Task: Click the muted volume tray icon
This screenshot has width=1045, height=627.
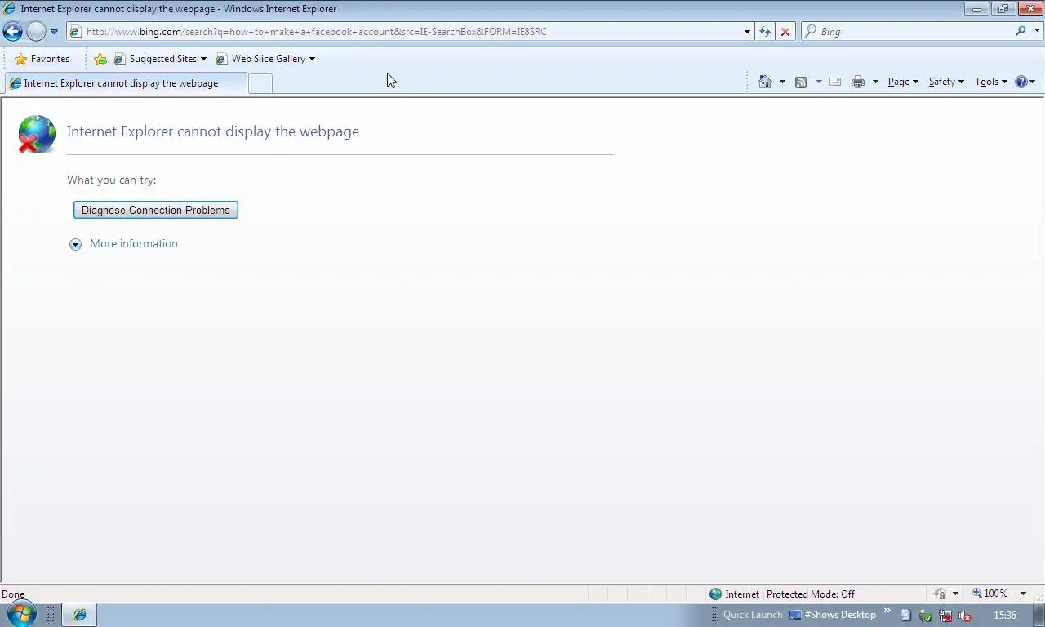Action: tap(964, 616)
